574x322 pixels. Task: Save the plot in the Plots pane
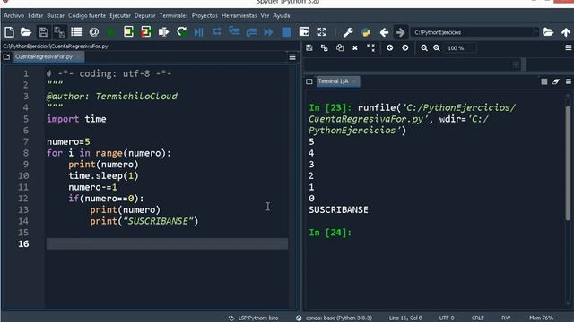(309, 47)
